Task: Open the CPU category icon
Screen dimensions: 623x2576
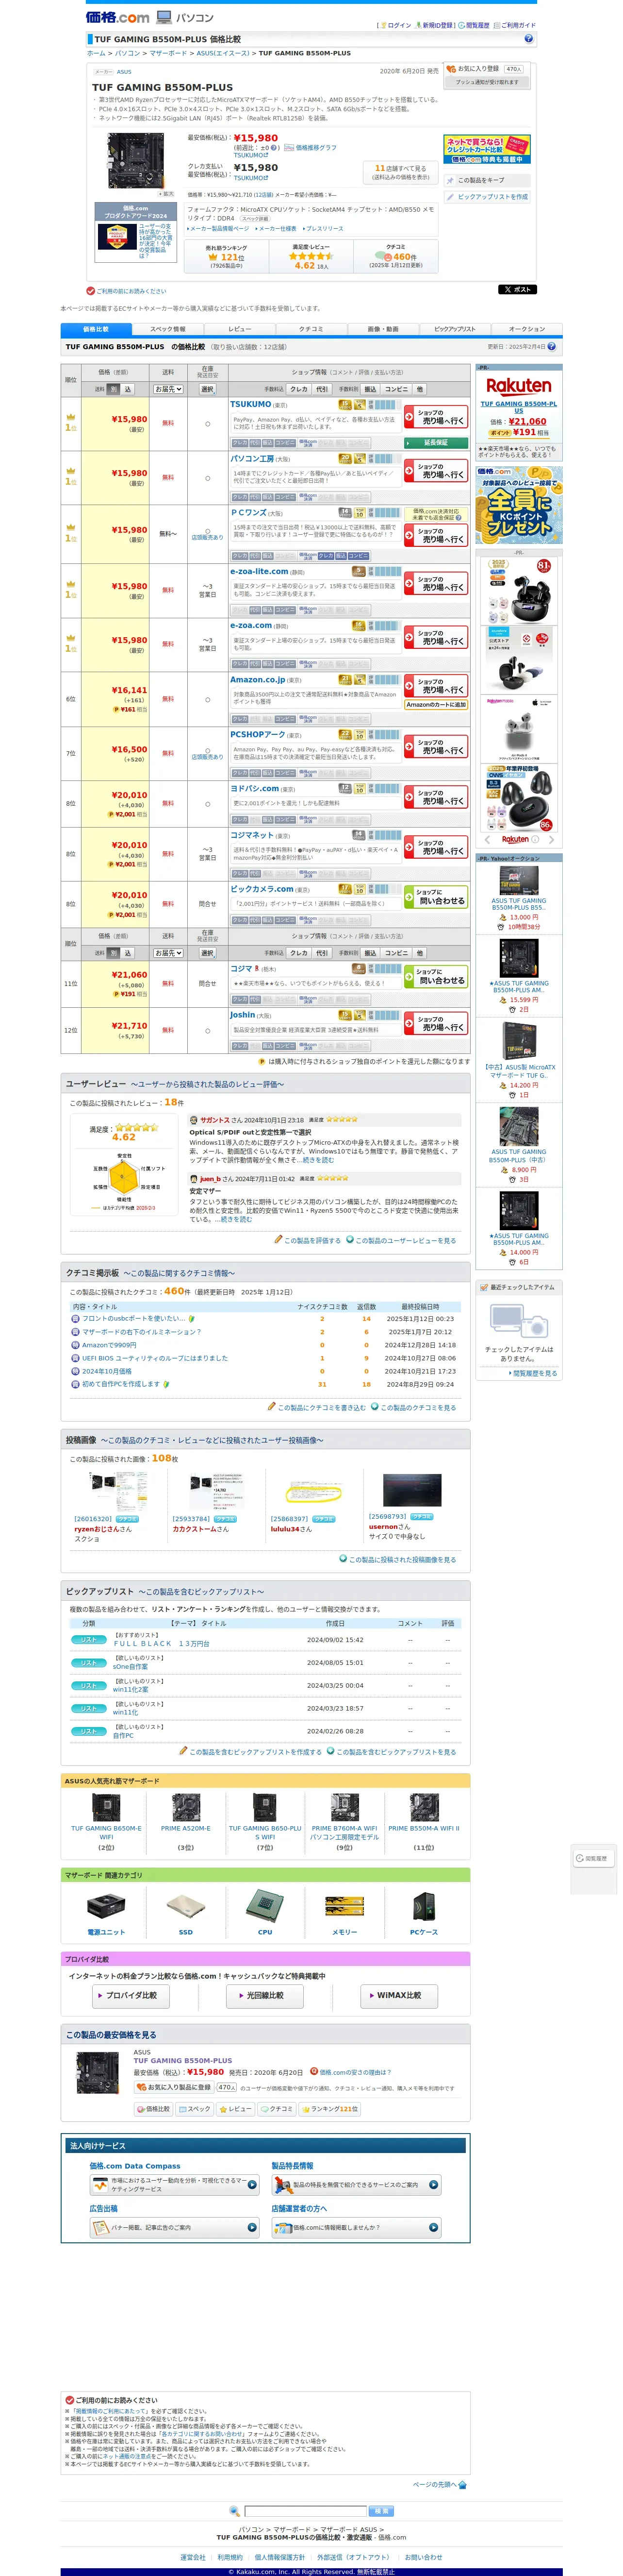Action: pyautogui.click(x=264, y=1906)
